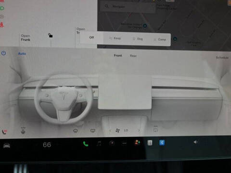Open the car controls icon
This screenshot has height=173, width=231.
coord(7,146)
